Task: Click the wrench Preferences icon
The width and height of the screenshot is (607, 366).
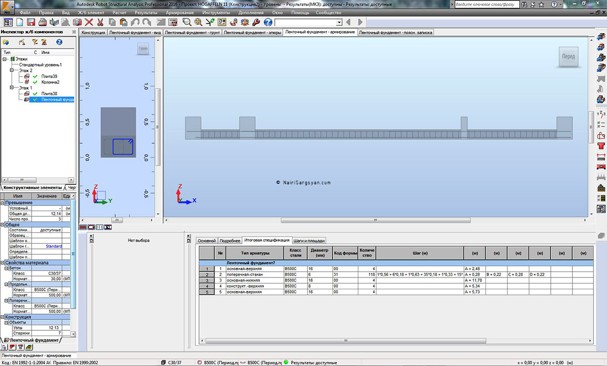Action: (x=256, y=22)
